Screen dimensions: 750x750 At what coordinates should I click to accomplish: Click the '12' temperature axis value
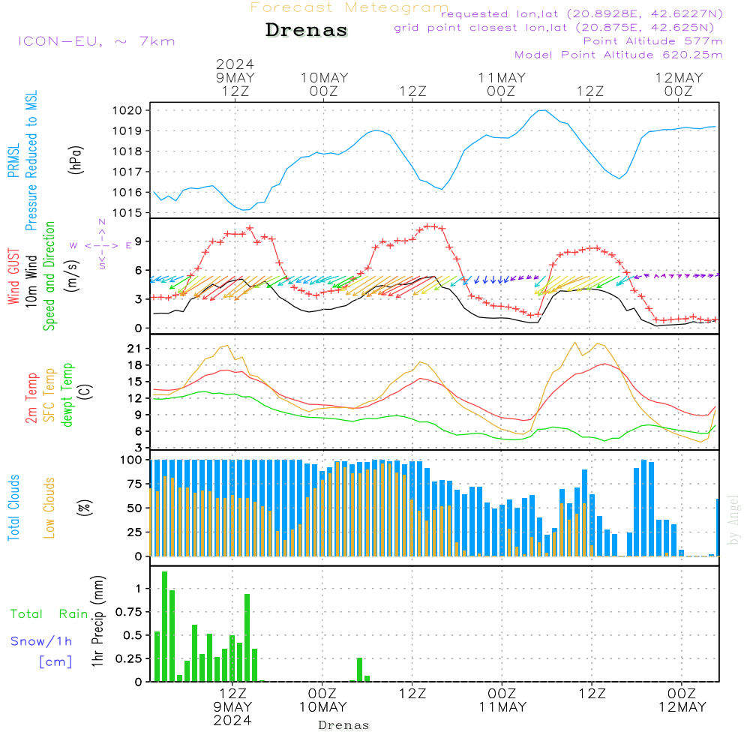pyautogui.click(x=134, y=398)
